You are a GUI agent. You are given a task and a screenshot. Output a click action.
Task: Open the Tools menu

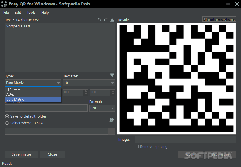31,12
